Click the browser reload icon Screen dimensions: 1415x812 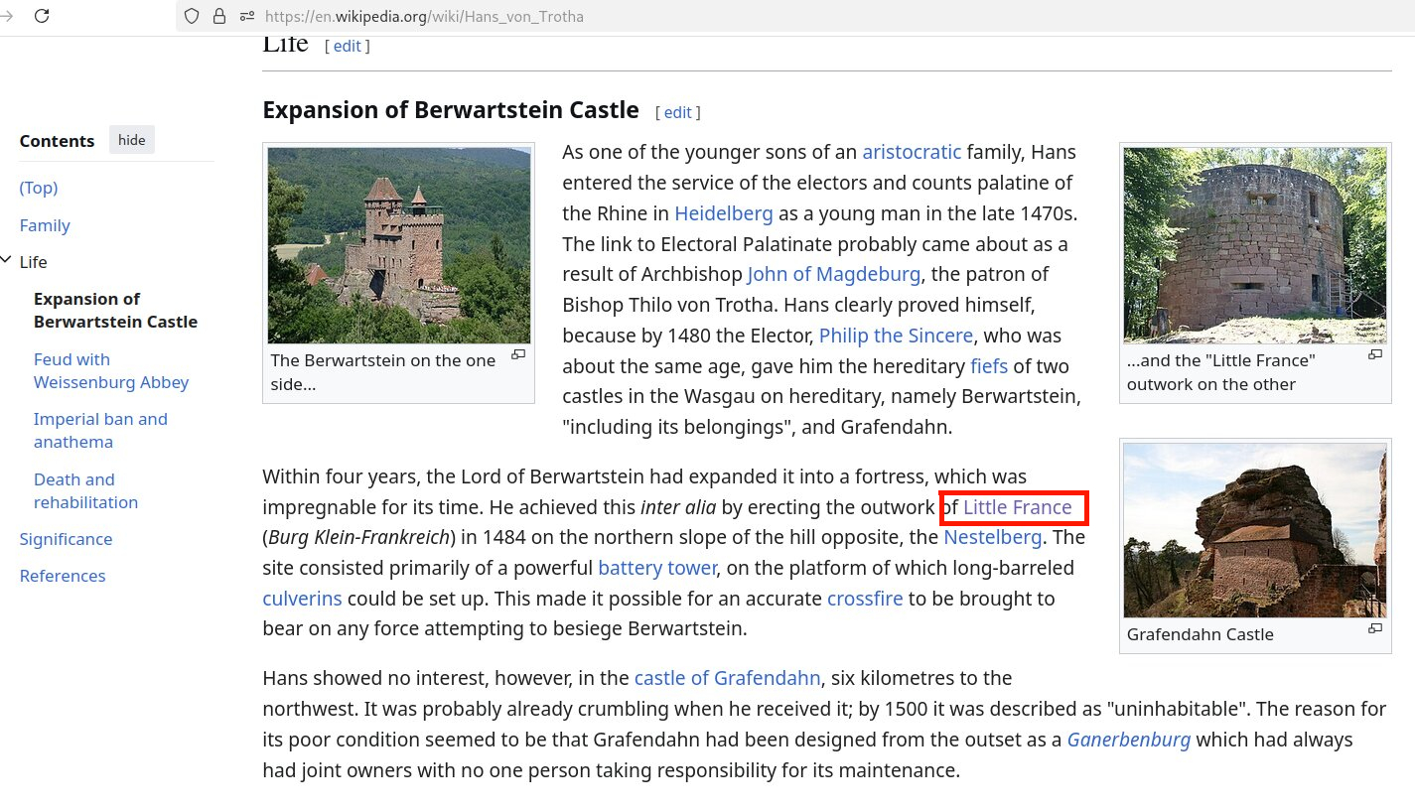(42, 16)
